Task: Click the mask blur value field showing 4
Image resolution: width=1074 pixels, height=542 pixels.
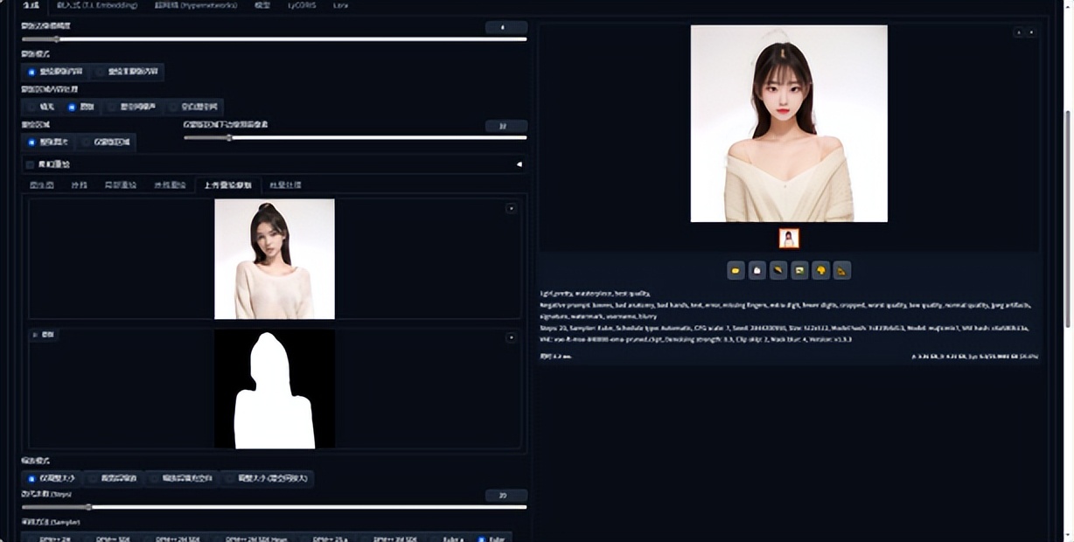Action: [x=506, y=27]
